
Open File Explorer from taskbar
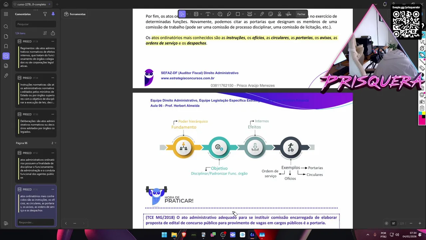coord(174,235)
